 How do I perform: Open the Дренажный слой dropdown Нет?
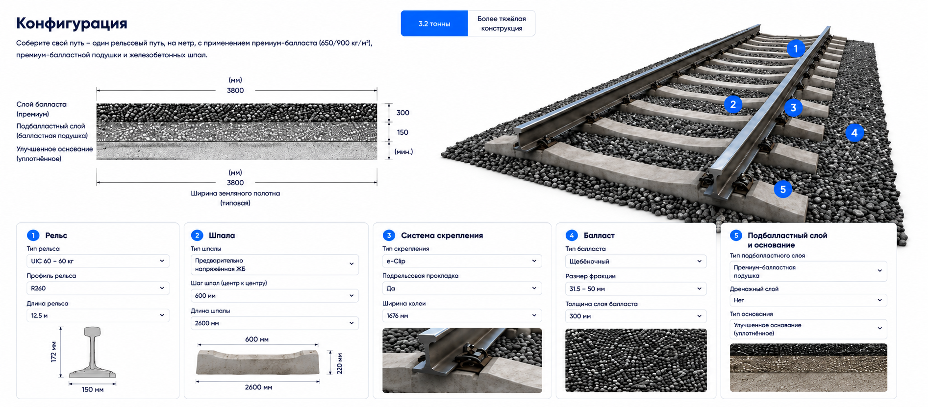coord(808,300)
